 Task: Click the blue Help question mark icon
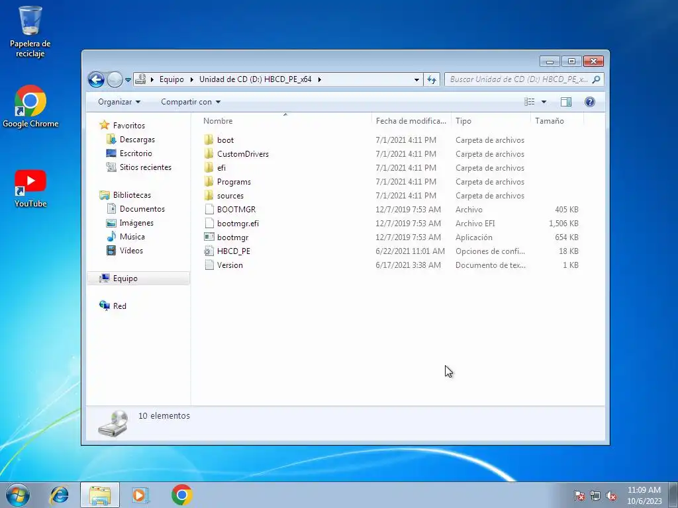tap(589, 101)
